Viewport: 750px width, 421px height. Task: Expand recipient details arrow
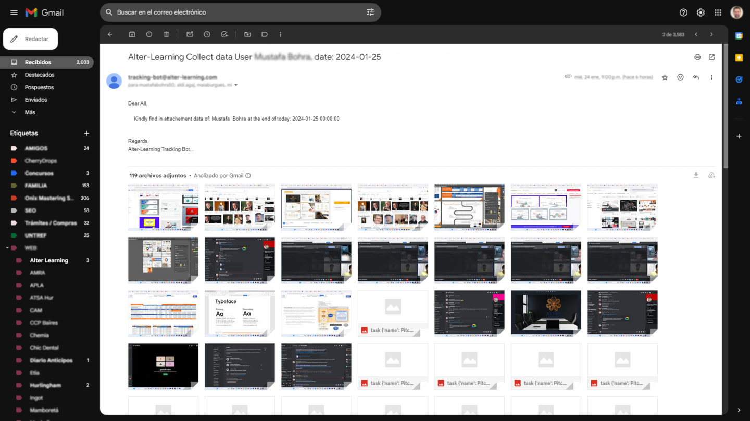click(x=236, y=85)
